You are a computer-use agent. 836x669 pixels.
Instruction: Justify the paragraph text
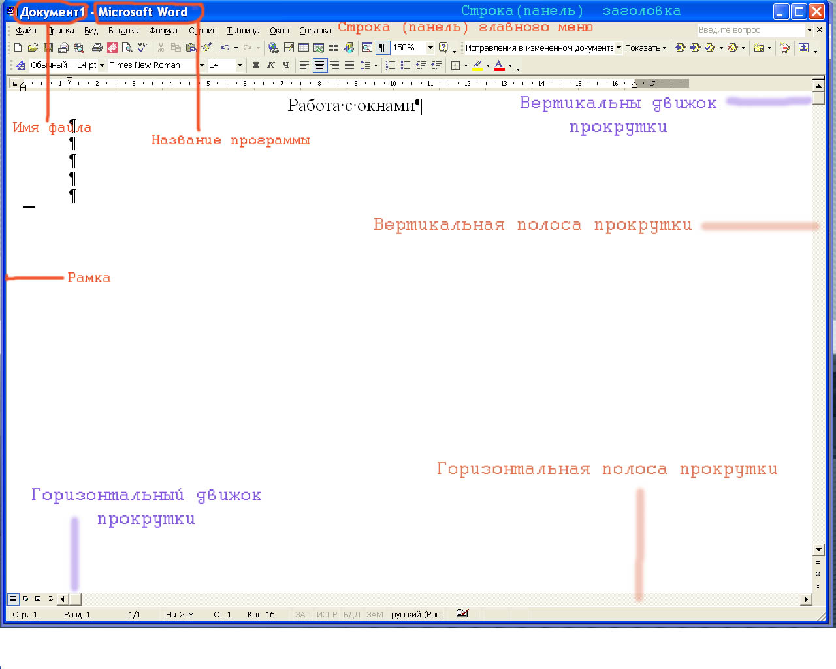coord(349,65)
